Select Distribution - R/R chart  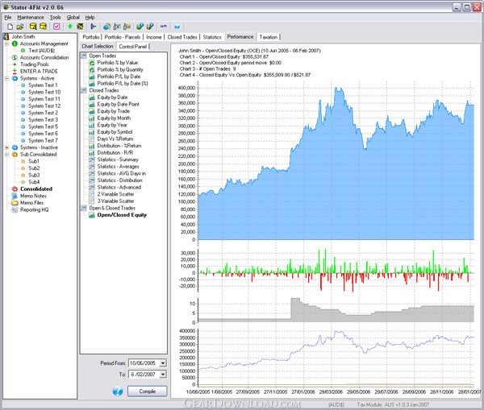[x=115, y=153]
